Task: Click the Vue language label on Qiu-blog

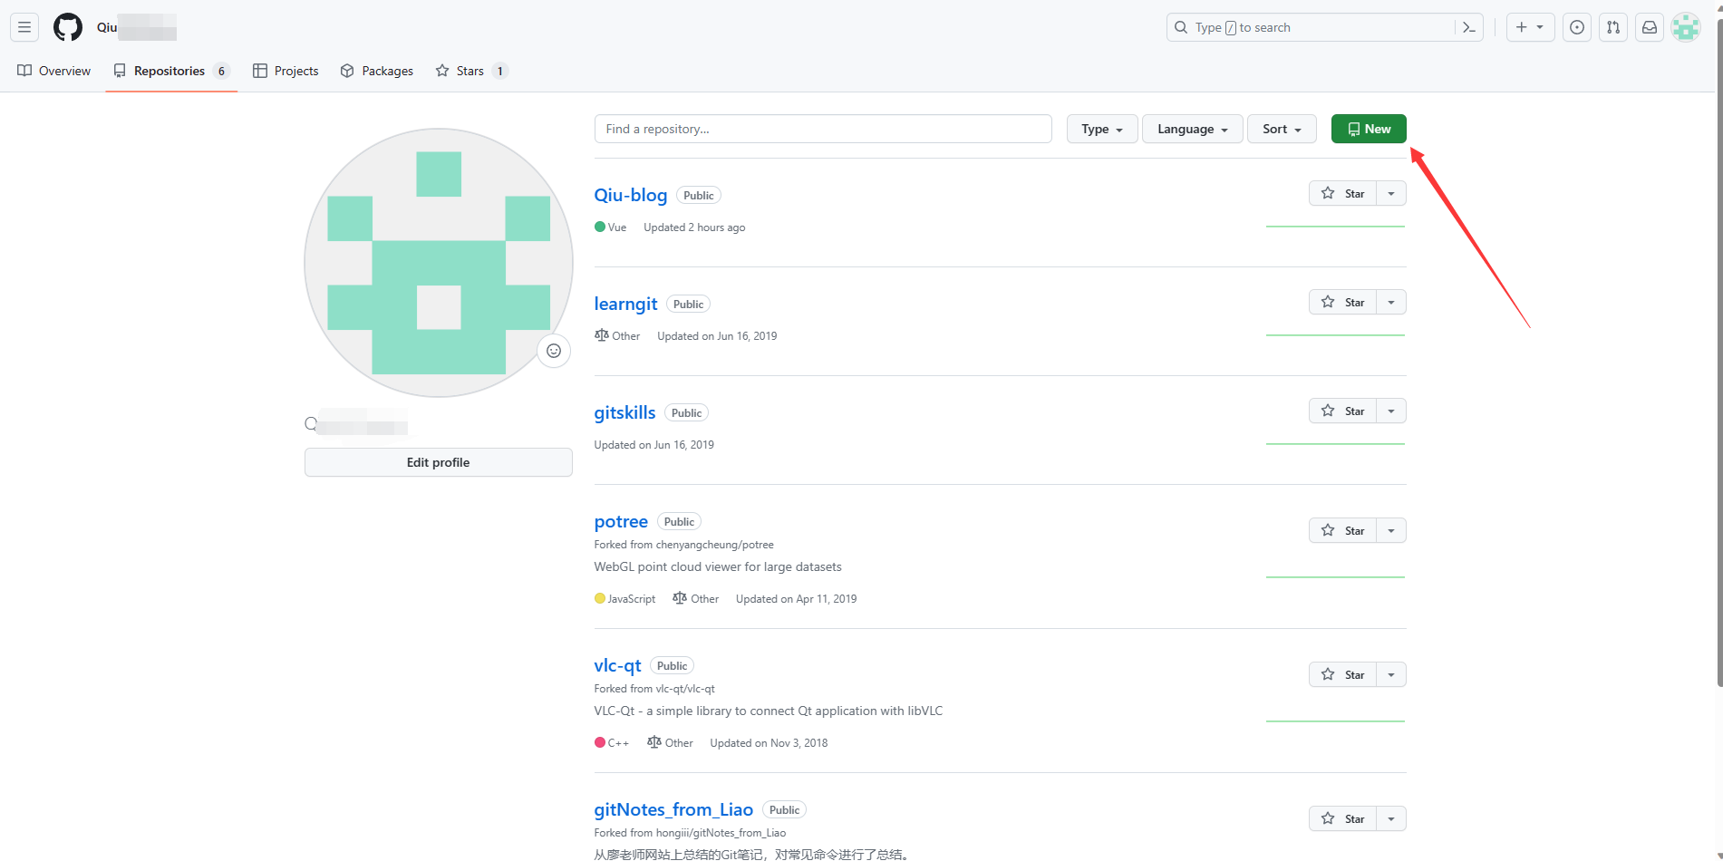Action: (611, 227)
